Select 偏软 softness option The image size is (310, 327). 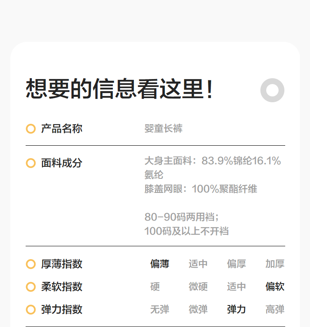(275, 287)
